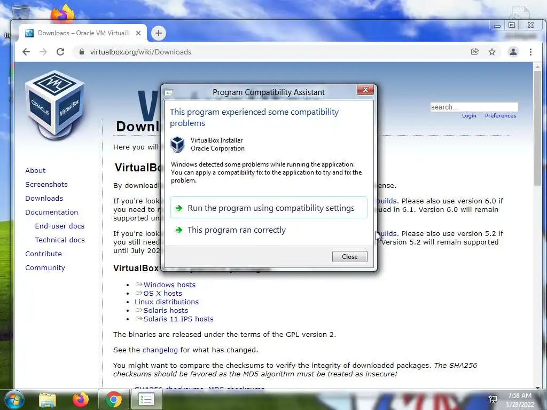Image resolution: width=547 pixels, height=410 pixels.
Task: Open a new tab with plus button
Action: tap(158, 33)
